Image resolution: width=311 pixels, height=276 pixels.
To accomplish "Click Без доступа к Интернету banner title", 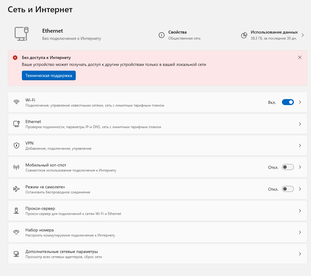I will (x=46, y=57).
